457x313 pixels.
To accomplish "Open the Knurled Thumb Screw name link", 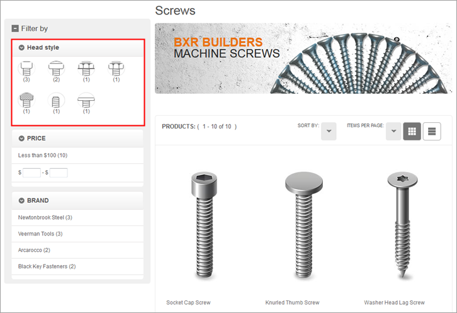I will click(x=292, y=302).
